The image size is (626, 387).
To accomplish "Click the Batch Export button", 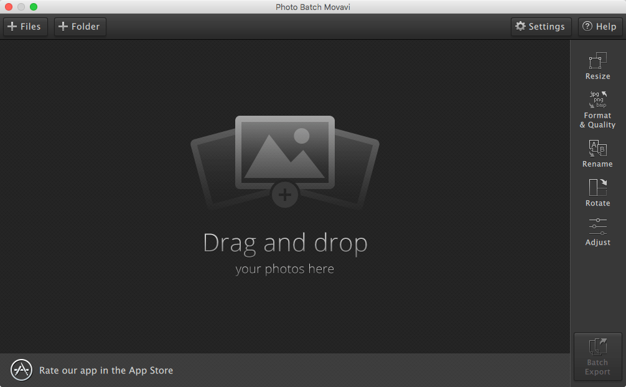I will pos(597,357).
